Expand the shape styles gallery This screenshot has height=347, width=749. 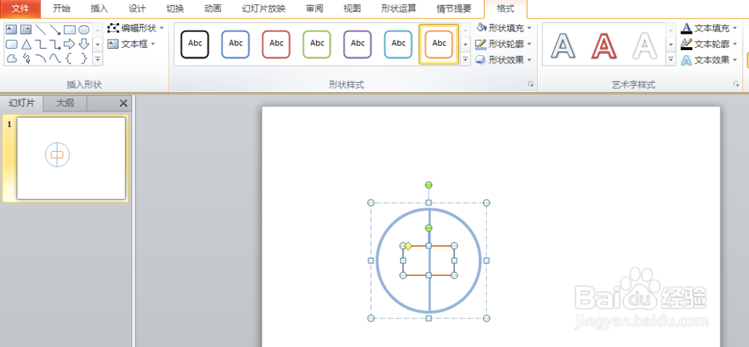click(466, 59)
